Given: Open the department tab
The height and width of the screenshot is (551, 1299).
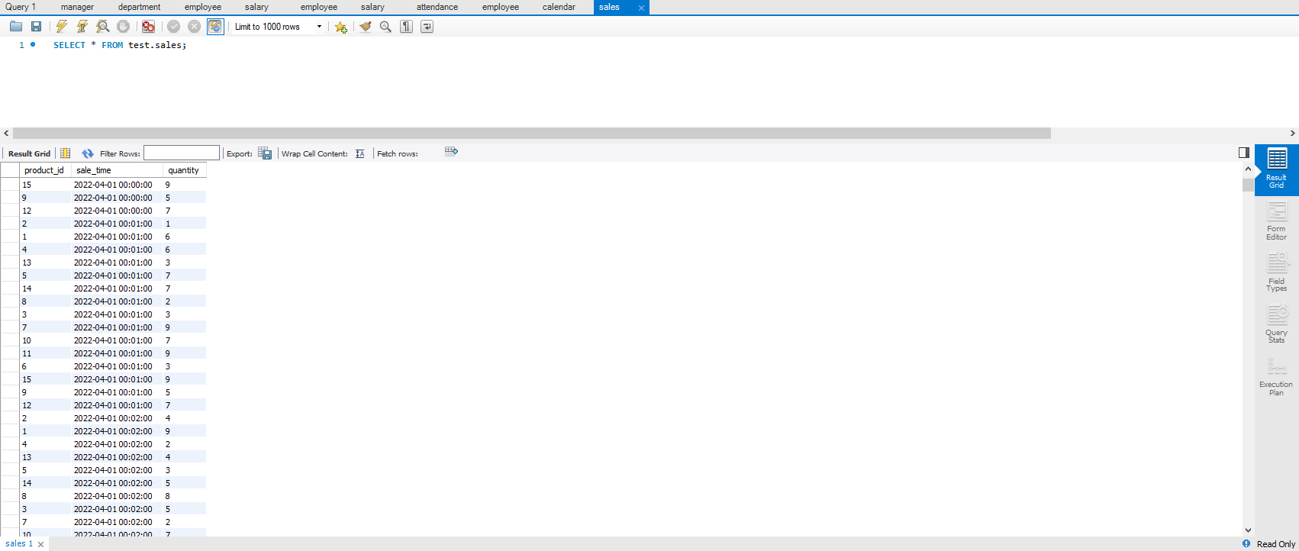Looking at the screenshot, I should [x=139, y=7].
